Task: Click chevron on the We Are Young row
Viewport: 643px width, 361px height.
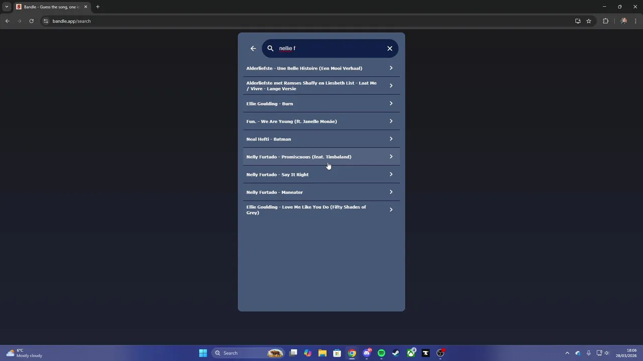Action: click(x=391, y=121)
